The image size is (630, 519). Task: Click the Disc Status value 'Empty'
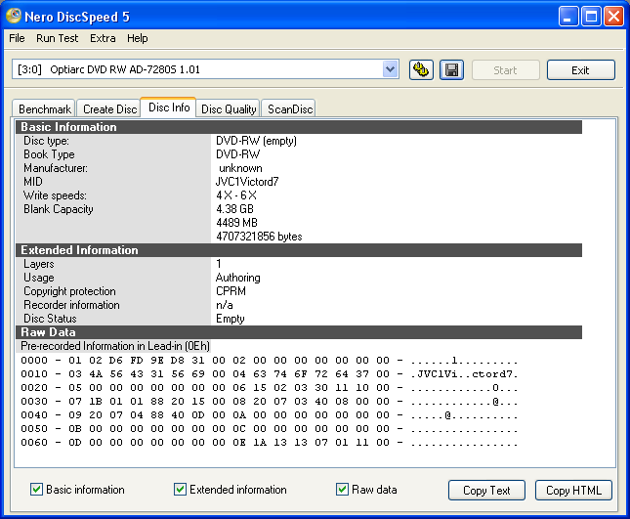pos(231,319)
